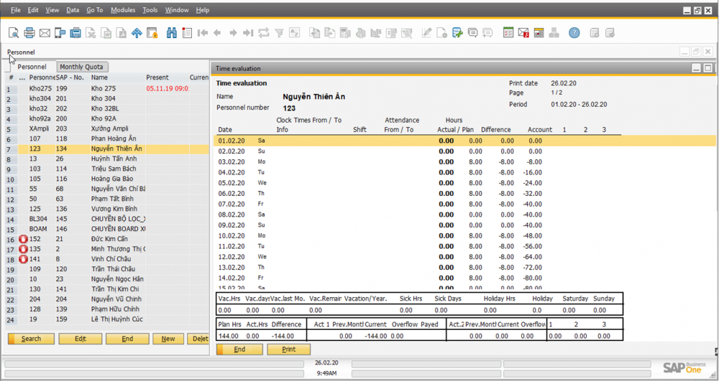Click the New button
Screen dimensions: 719x381
[x=168, y=339]
